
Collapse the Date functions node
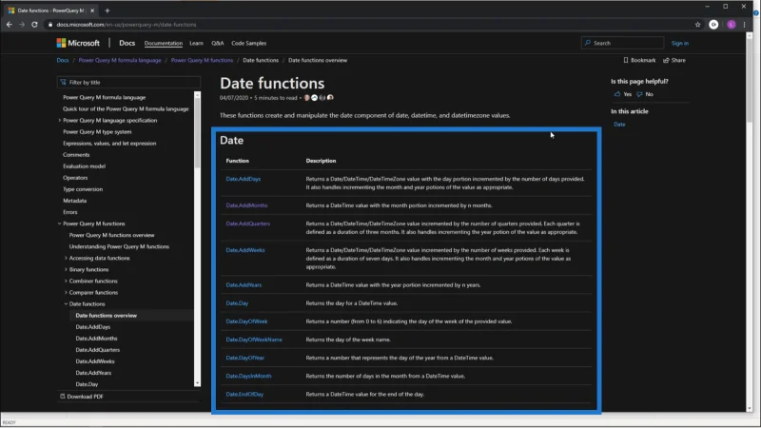66,303
